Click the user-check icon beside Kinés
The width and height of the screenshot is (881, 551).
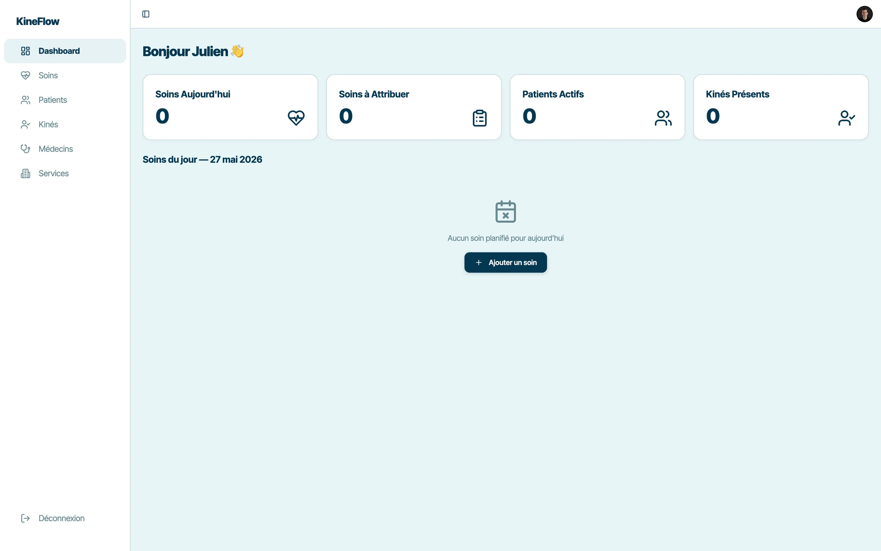click(x=25, y=125)
